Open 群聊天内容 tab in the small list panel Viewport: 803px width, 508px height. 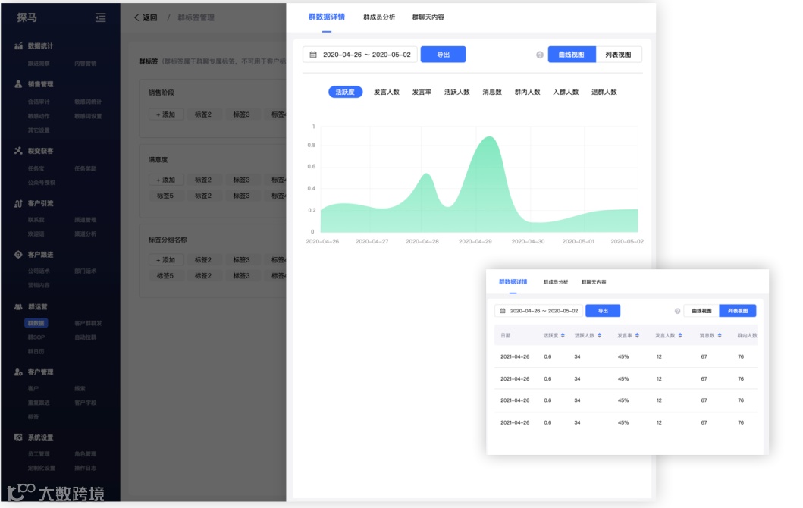[594, 282]
